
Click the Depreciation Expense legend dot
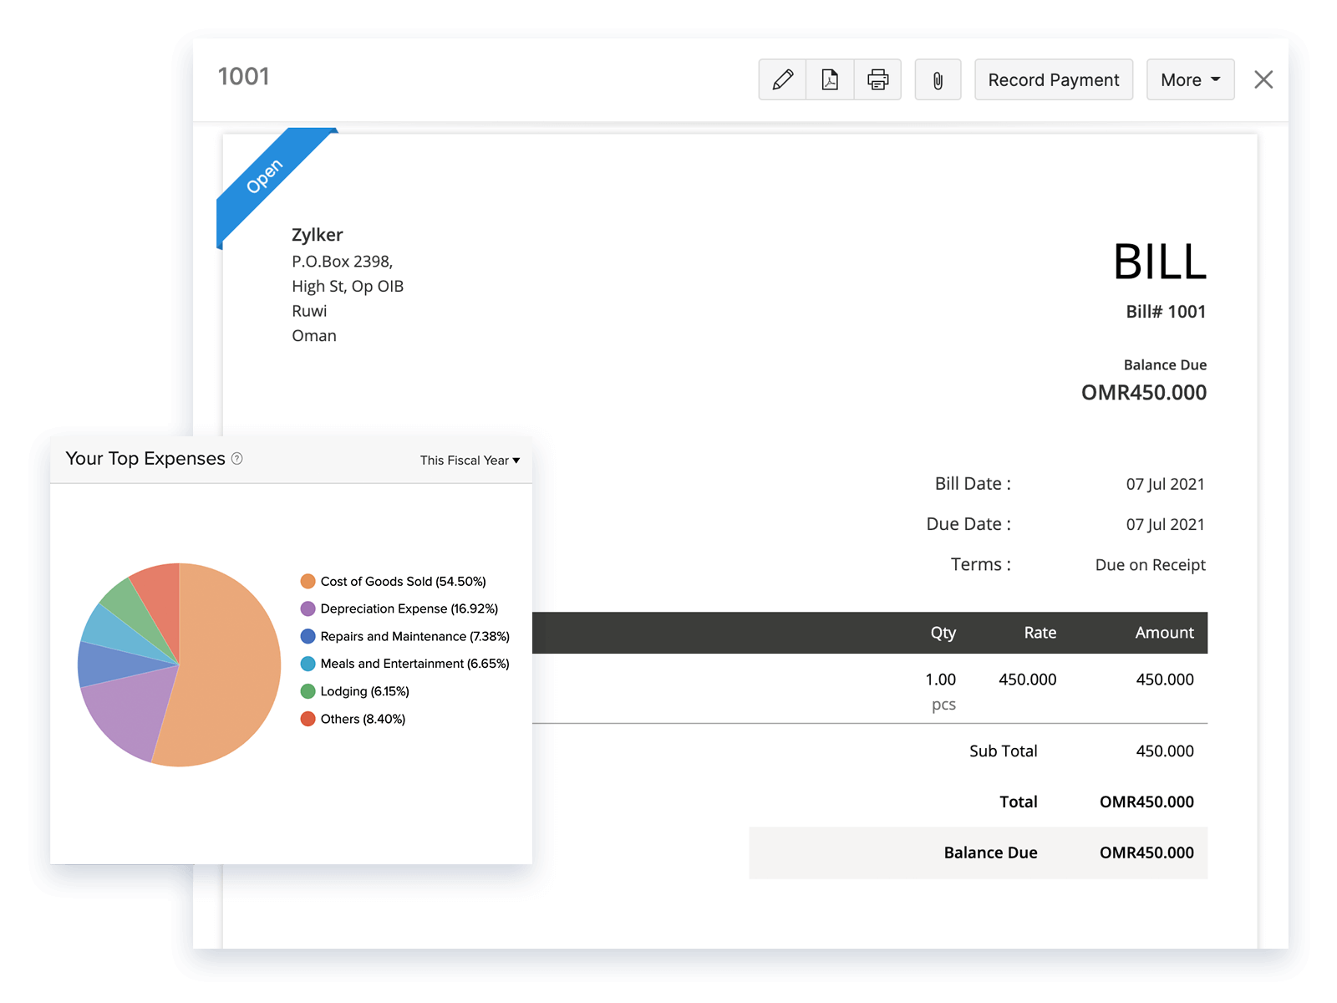(308, 608)
